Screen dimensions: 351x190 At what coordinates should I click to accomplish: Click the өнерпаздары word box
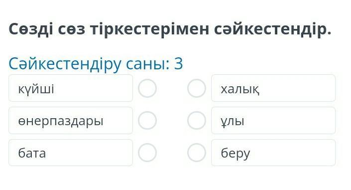pyautogui.click(x=71, y=121)
